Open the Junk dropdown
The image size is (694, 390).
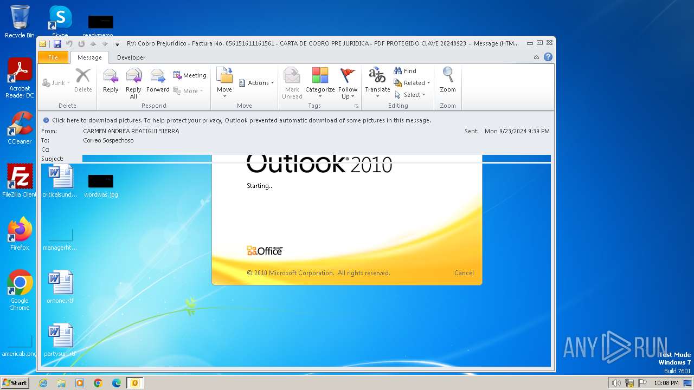pyautogui.click(x=56, y=83)
